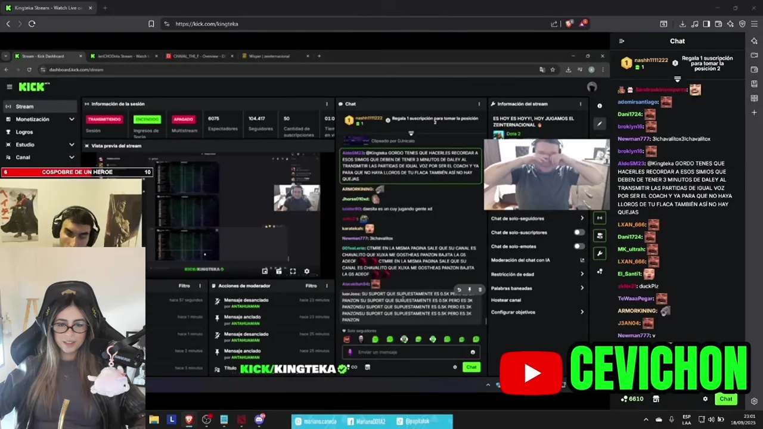Open Filtro for Acciones de moderador

click(x=311, y=286)
